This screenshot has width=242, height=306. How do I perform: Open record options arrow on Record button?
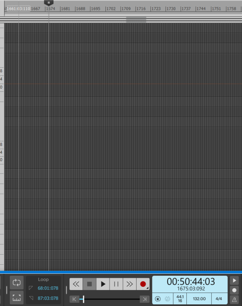(148, 288)
